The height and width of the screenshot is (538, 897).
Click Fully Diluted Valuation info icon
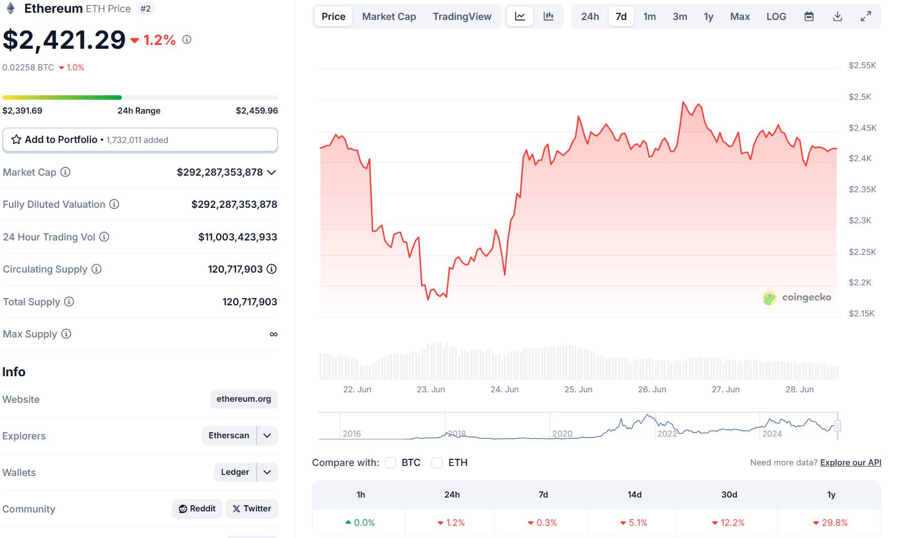click(114, 204)
